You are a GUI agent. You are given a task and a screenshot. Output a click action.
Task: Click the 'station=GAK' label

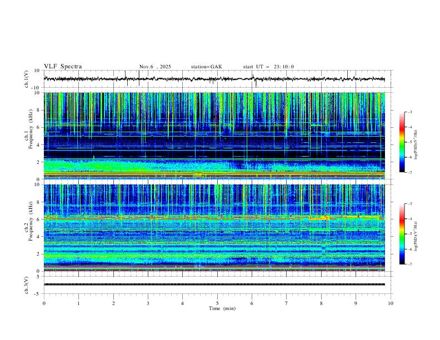[207, 67]
